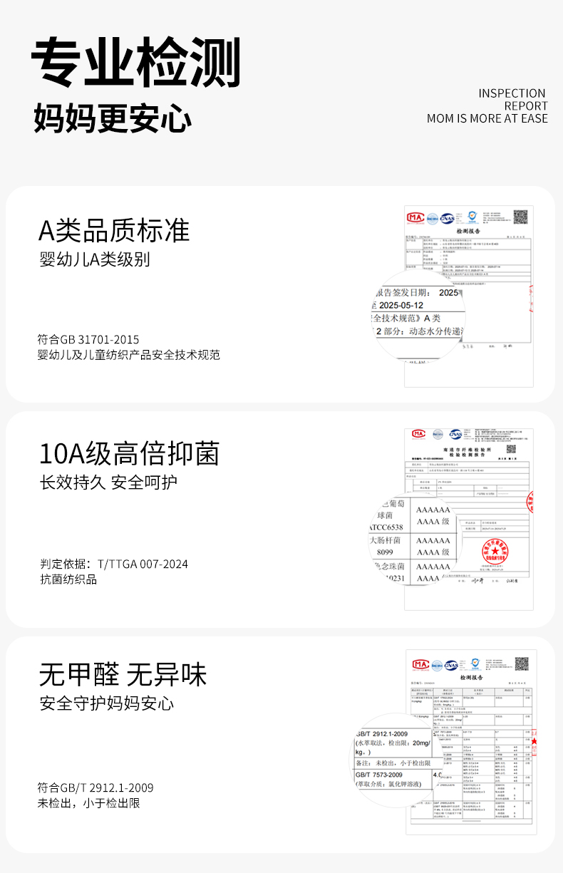Click the 10A级高倍抑菌 title
Screen dimensions: 563x873
(129, 454)
